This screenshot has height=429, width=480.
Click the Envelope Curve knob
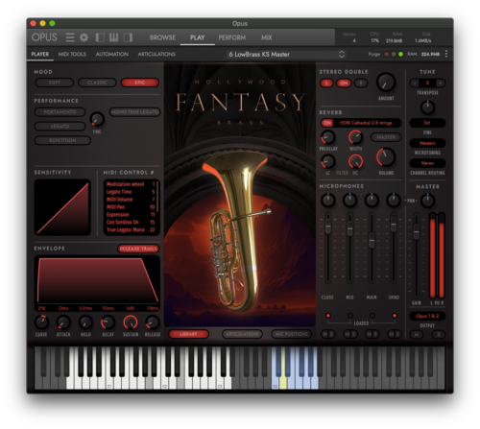41,322
